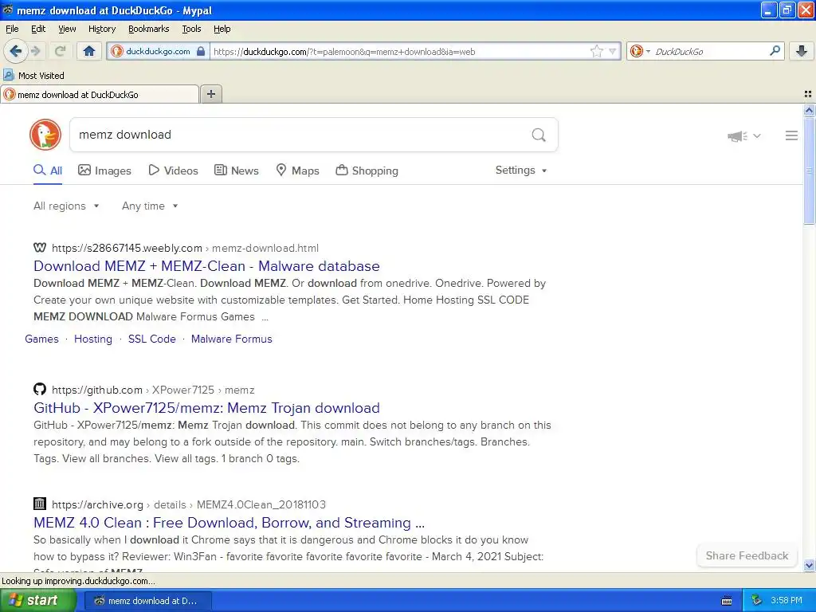The image size is (816, 612).
Task: Click the system tray icon beside the clock
Action: [756, 601]
